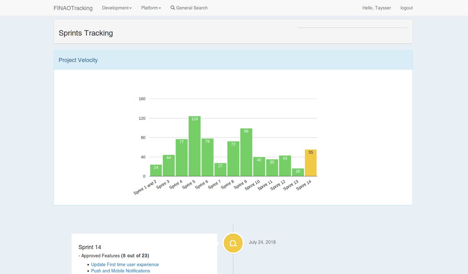
Task: Open Push and Mobile Notifications link
Action: (120, 271)
